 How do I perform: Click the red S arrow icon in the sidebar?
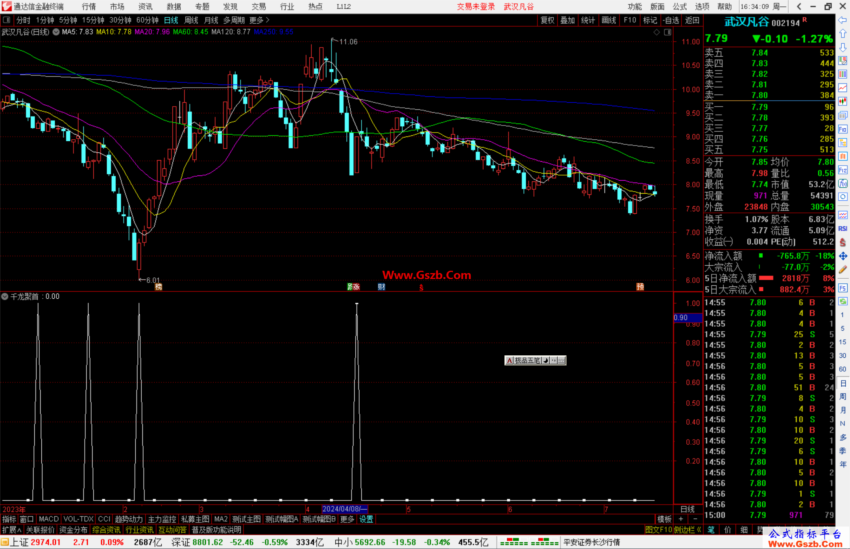pos(843,242)
